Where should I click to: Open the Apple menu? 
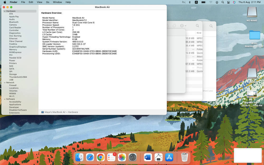5,2
